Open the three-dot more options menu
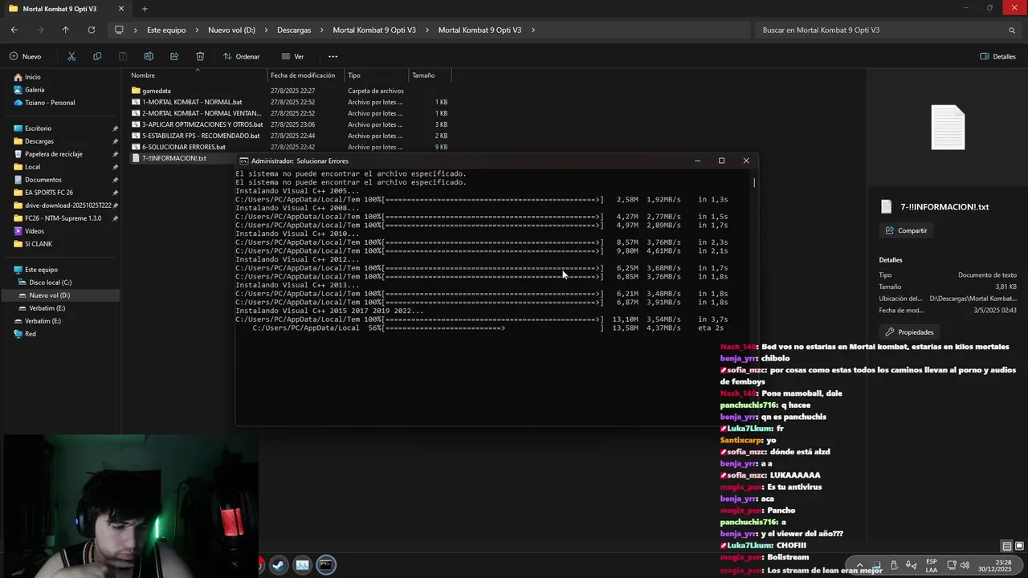Image resolution: width=1028 pixels, height=578 pixels. pos(333,56)
